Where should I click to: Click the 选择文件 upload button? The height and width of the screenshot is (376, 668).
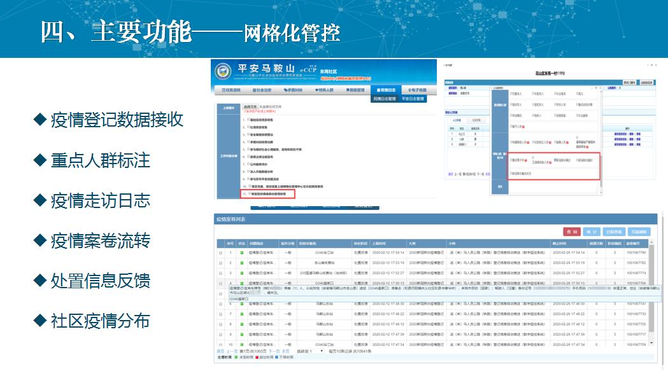[x=250, y=107]
